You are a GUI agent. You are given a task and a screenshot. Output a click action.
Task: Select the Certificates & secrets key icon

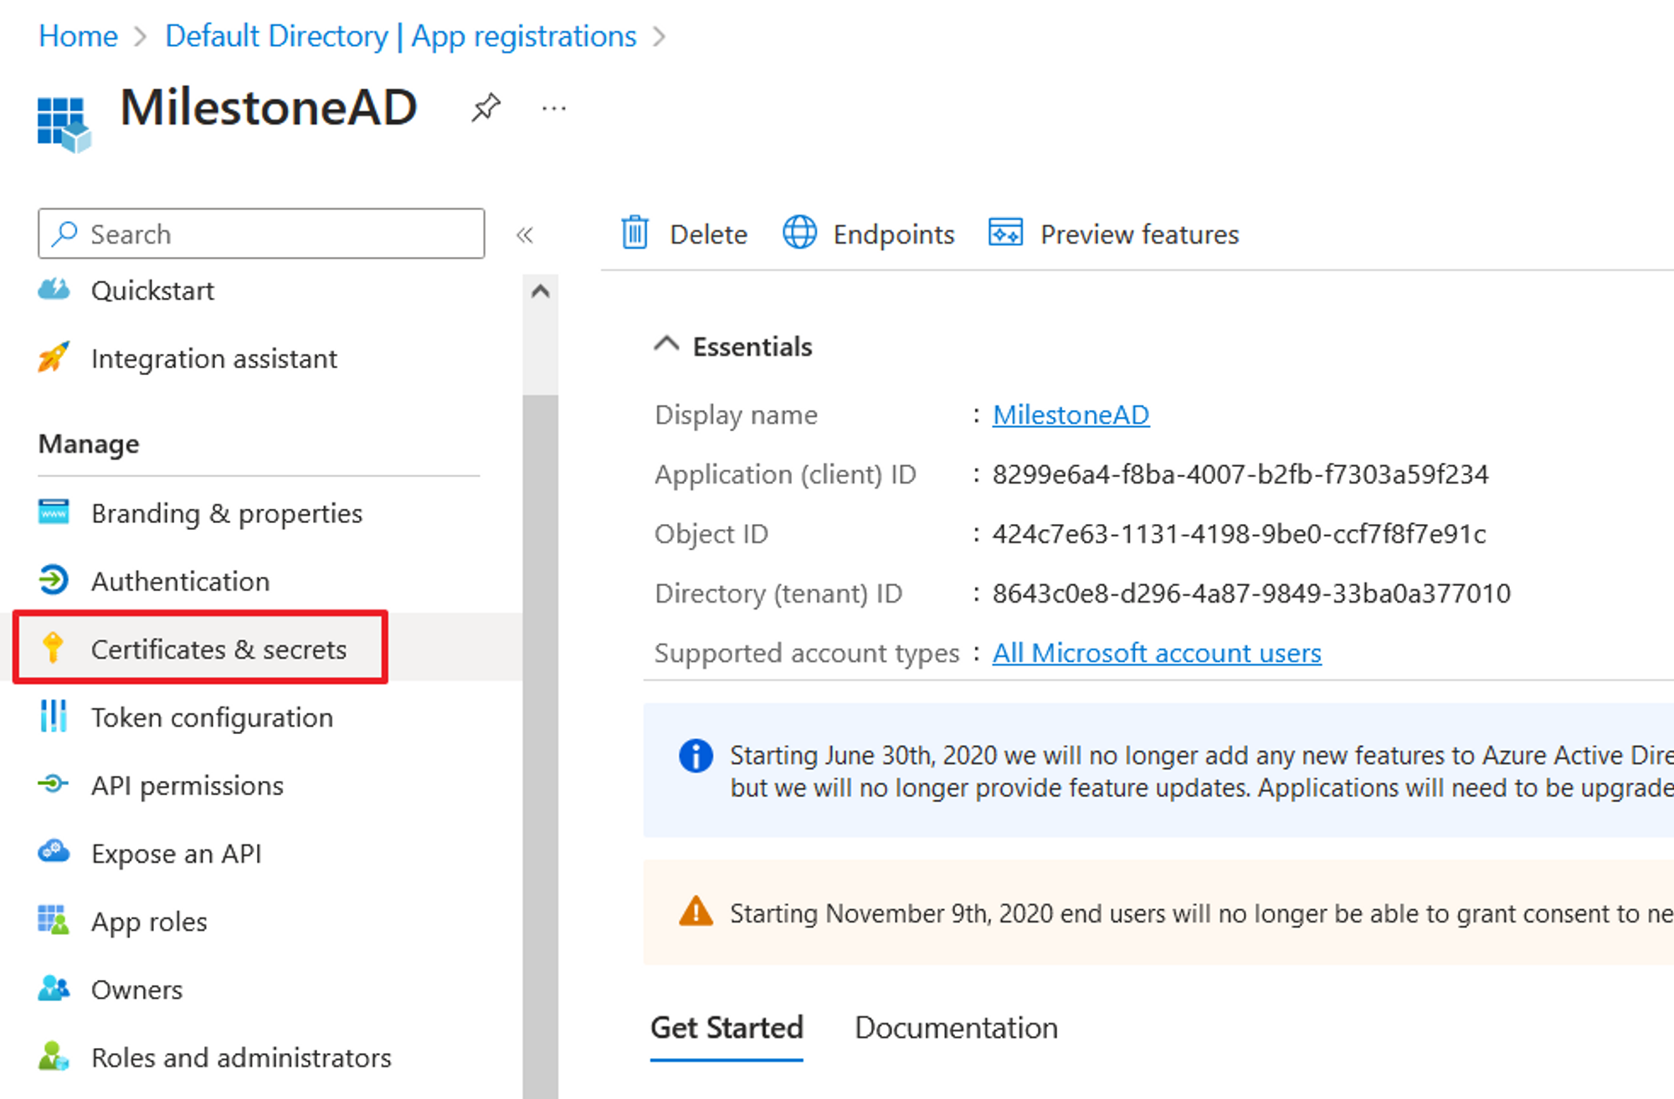pos(53,648)
